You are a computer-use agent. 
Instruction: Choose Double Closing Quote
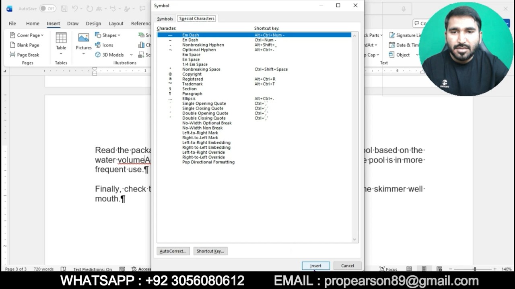[254, 118]
